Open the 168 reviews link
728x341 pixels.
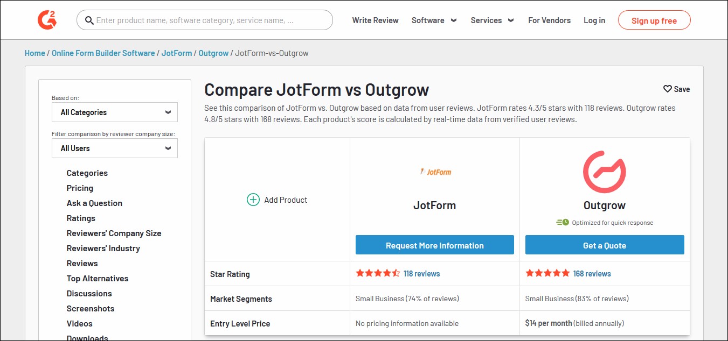pos(592,274)
